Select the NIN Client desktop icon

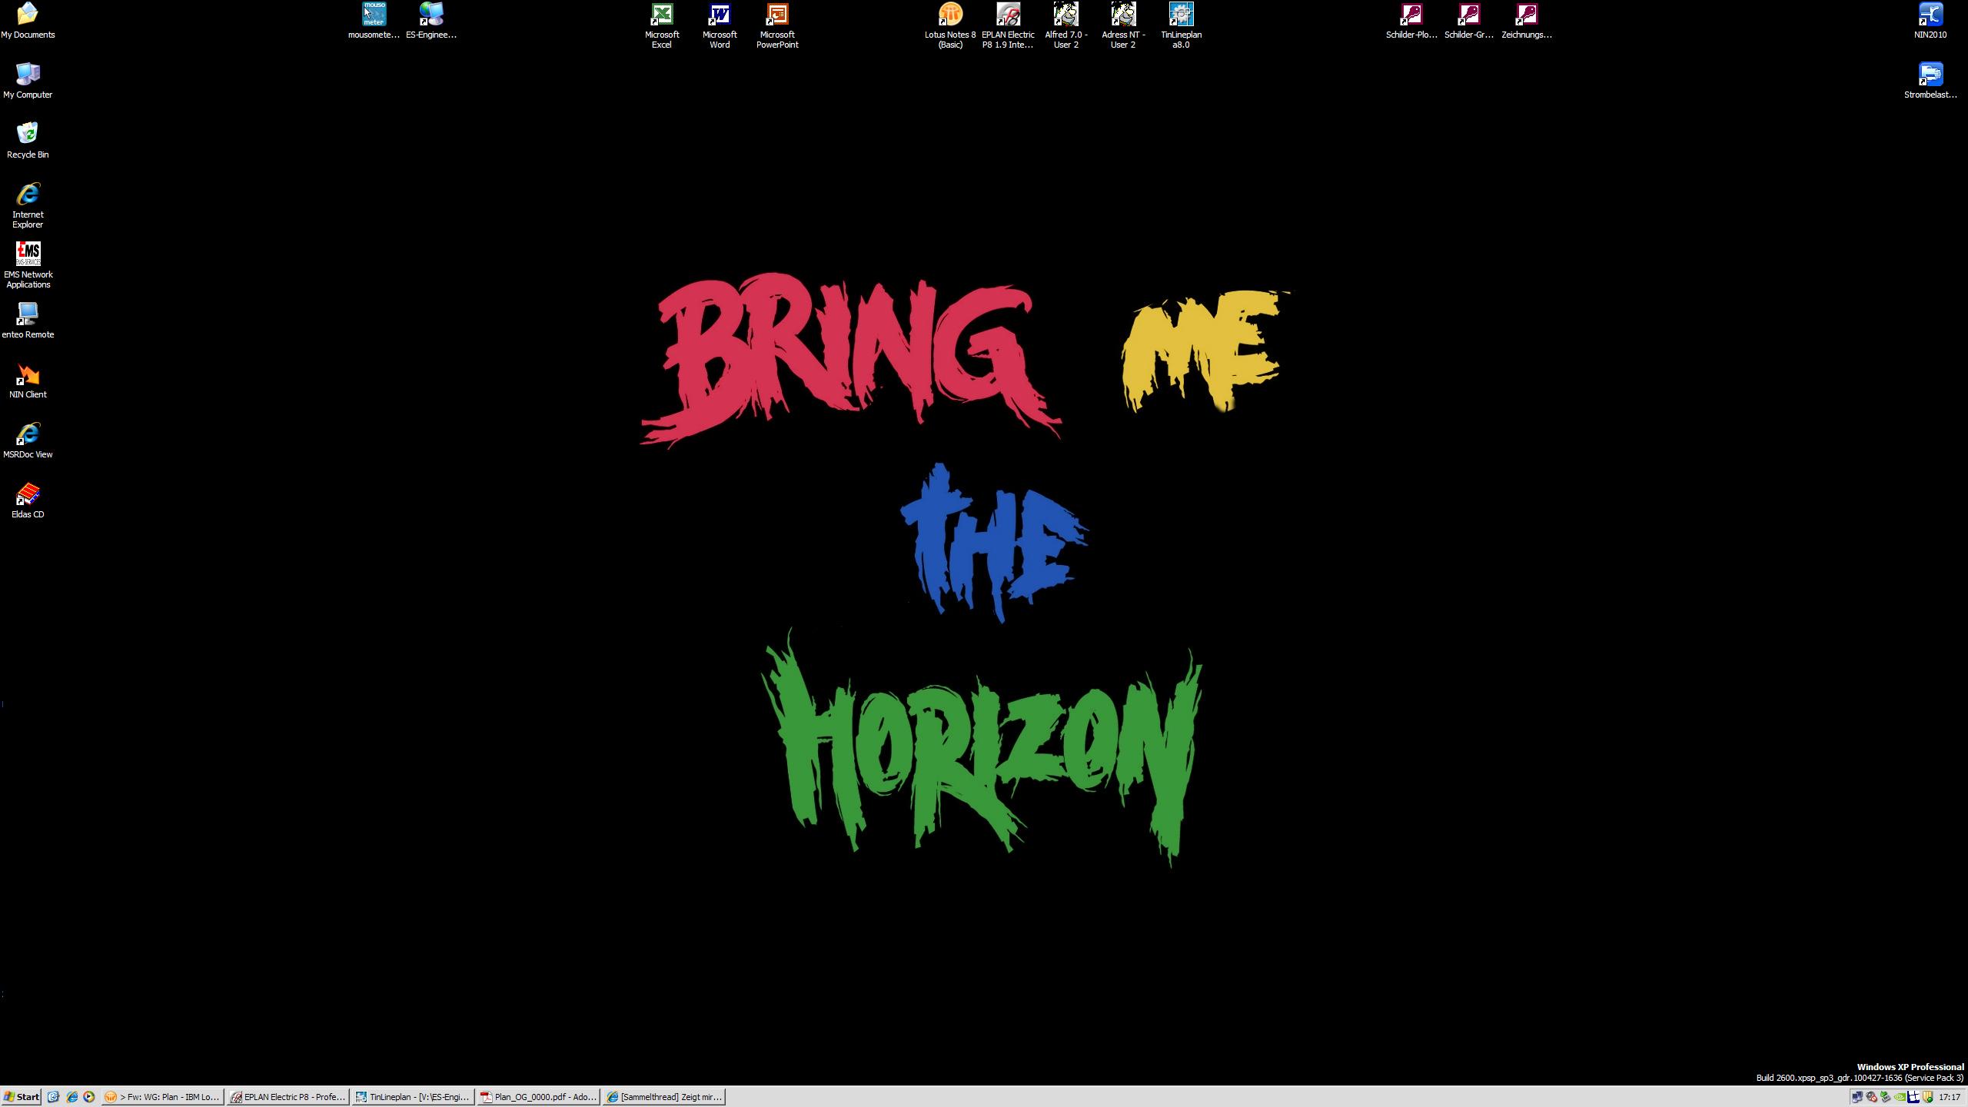[x=28, y=375]
